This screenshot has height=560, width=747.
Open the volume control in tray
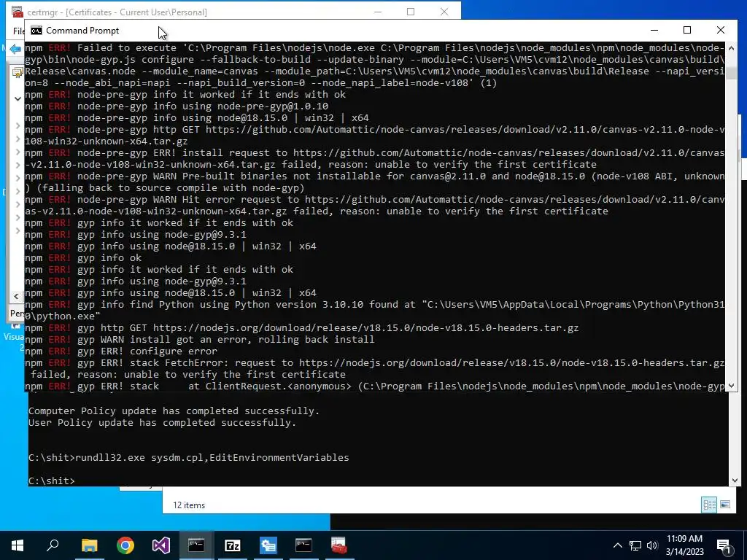coord(652,545)
